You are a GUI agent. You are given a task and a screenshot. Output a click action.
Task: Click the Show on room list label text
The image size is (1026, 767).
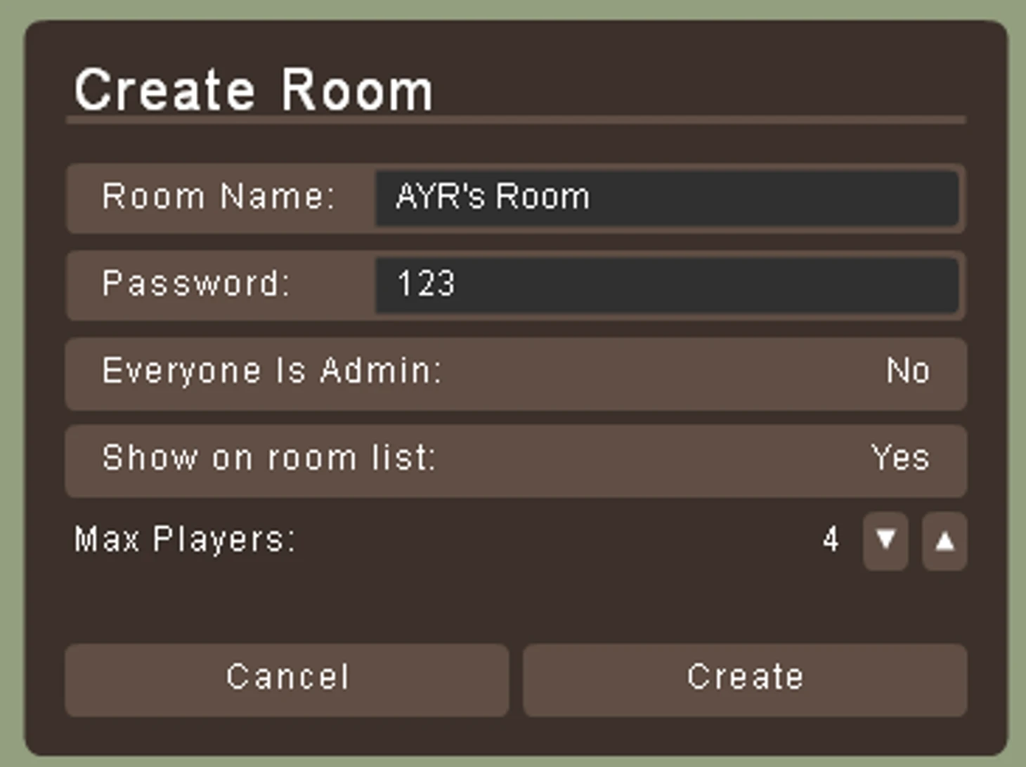[x=269, y=458]
